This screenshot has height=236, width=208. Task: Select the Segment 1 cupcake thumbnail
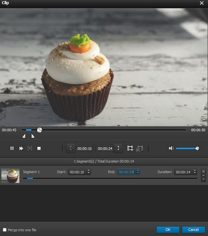[x=10, y=176]
